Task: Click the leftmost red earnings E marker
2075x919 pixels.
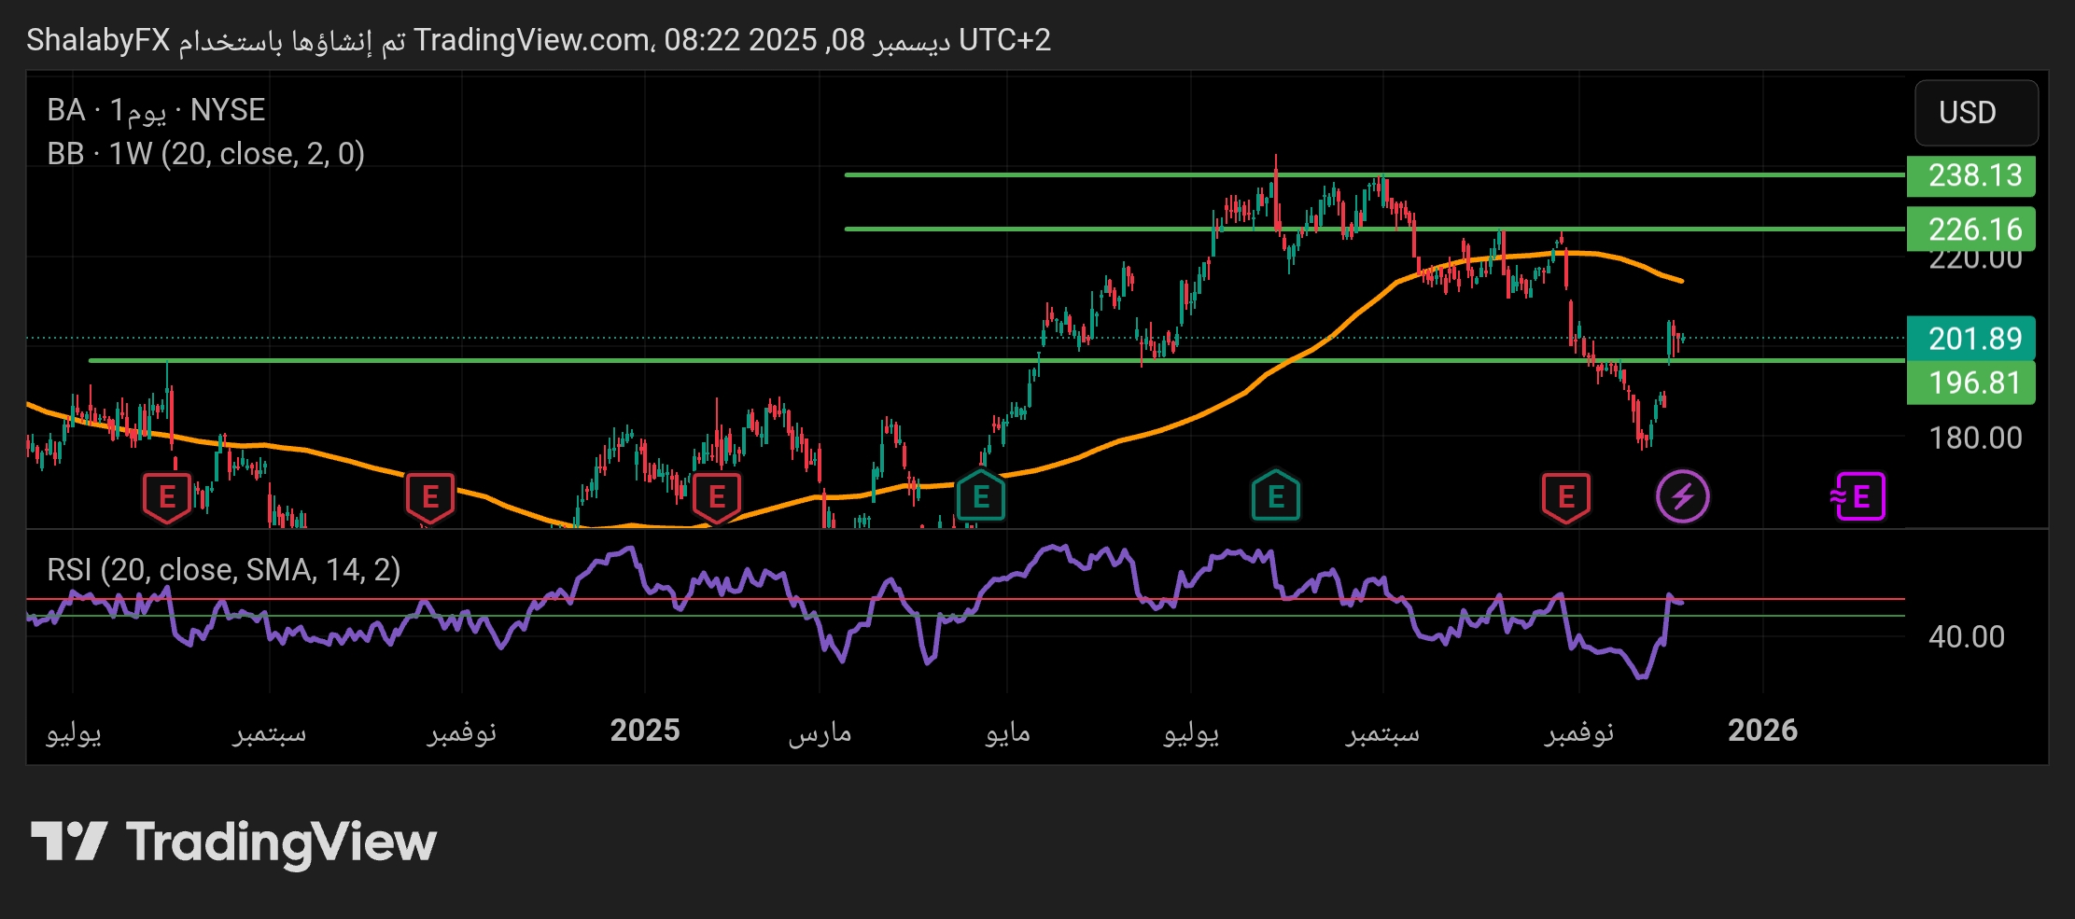Action: [x=167, y=497]
